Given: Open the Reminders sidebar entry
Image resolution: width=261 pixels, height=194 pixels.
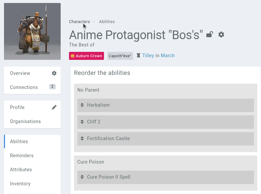Looking at the screenshot, I should (22, 156).
